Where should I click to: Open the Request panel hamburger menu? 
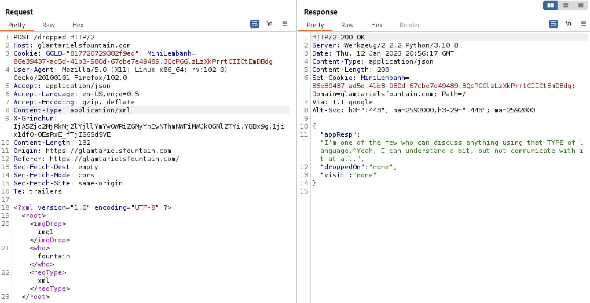[285, 24]
